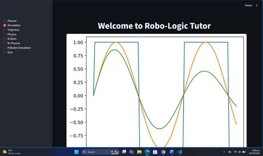The height and width of the screenshot is (156, 263).
Task: Click the crossed-out cloud tray icon
Action: pos(230,152)
